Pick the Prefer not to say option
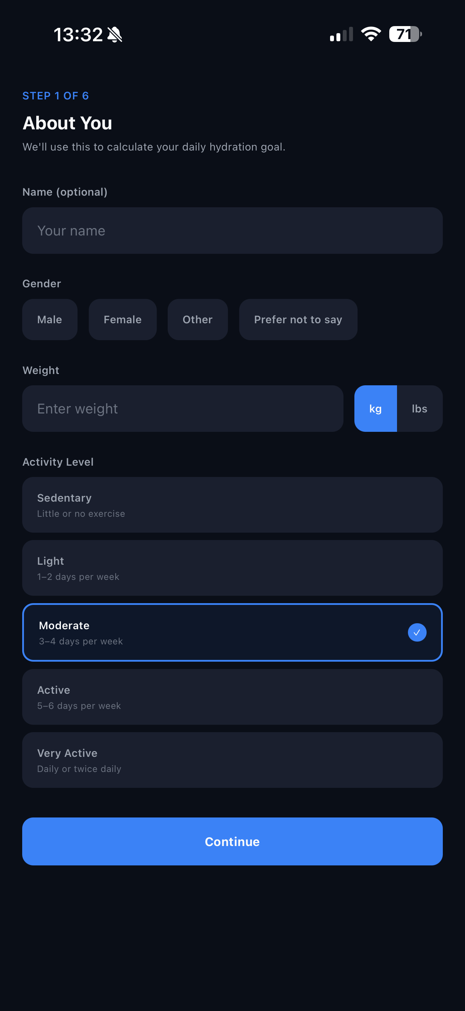 [298, 319]
